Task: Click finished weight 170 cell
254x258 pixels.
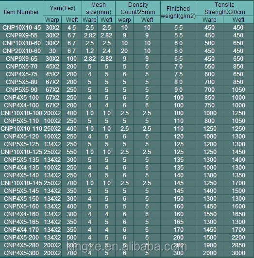Action: tap(179, 230)
